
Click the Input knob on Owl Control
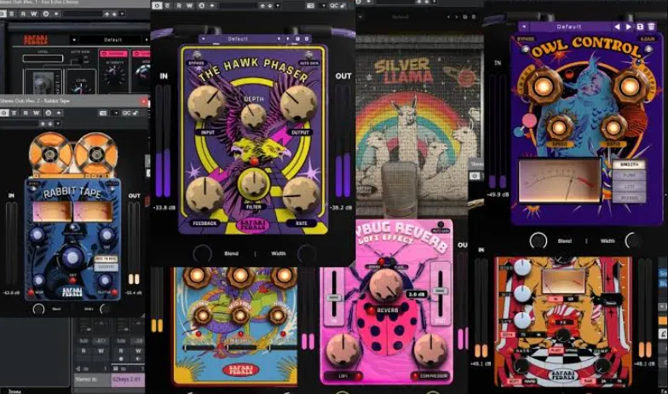point(544,87)
